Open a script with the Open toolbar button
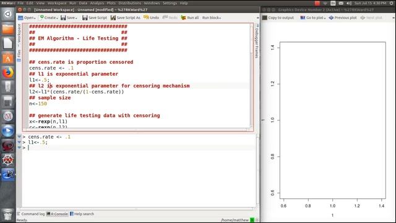Screen dimensions: 396x223 tap(27, 18)
